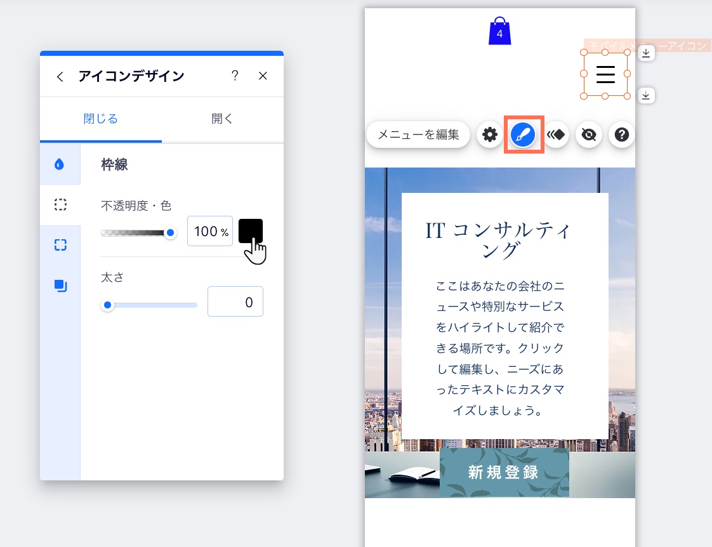Open the animation diamond icon
The height and width of the screenshot is (547, 712).
tap(556, 135)
